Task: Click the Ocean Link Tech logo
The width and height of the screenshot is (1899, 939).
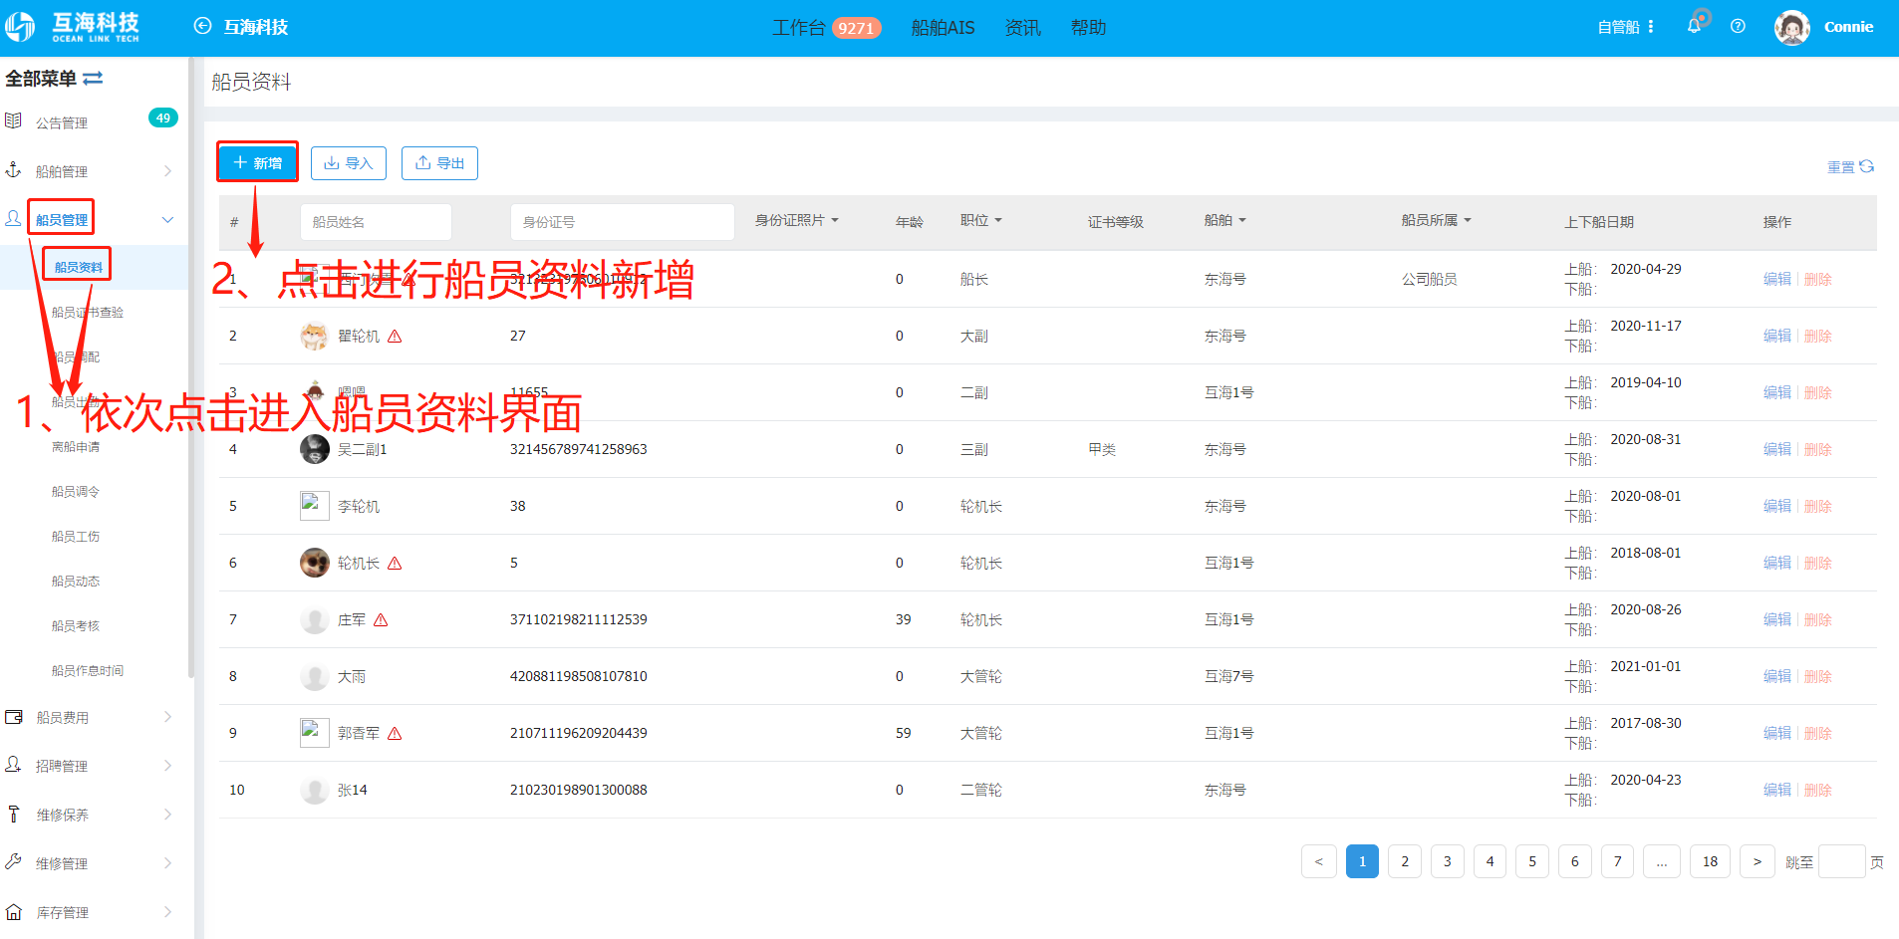Action: click(x=72, y=27)
